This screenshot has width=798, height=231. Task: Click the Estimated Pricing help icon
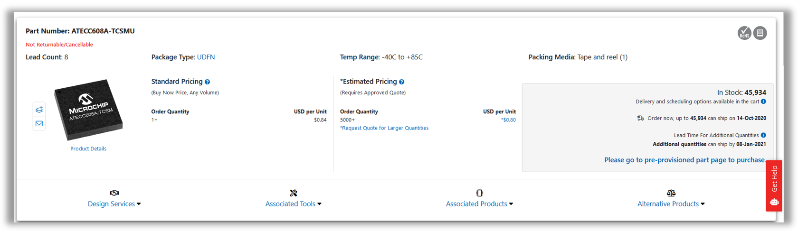[402, 82]
